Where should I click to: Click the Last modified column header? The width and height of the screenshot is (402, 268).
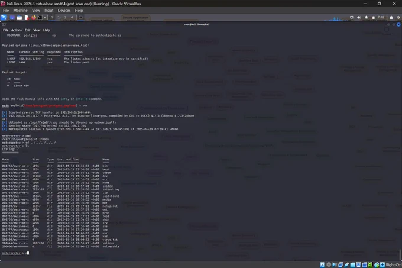pyautogui.click(x=68, y=159)
